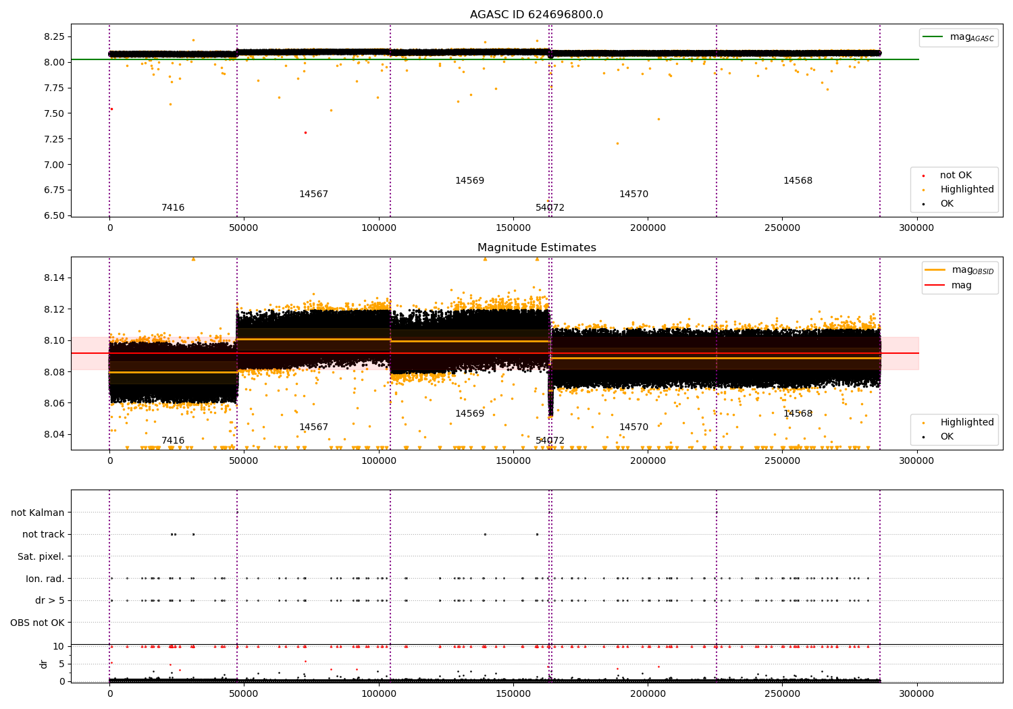The height and width of the screenshot is (709, 1013).
Task: Click the 150000 x-axis tick under Magnitude Estimates
Action: (513, 461)
